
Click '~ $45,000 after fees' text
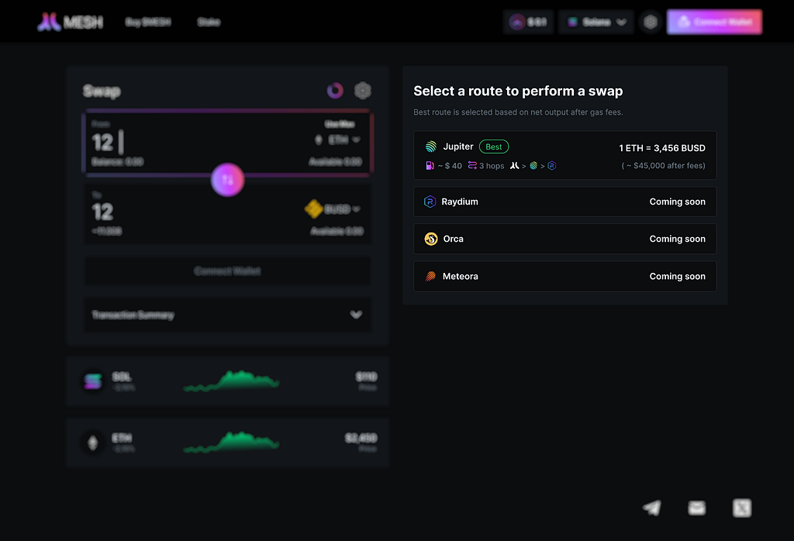(x=664, y=166)
